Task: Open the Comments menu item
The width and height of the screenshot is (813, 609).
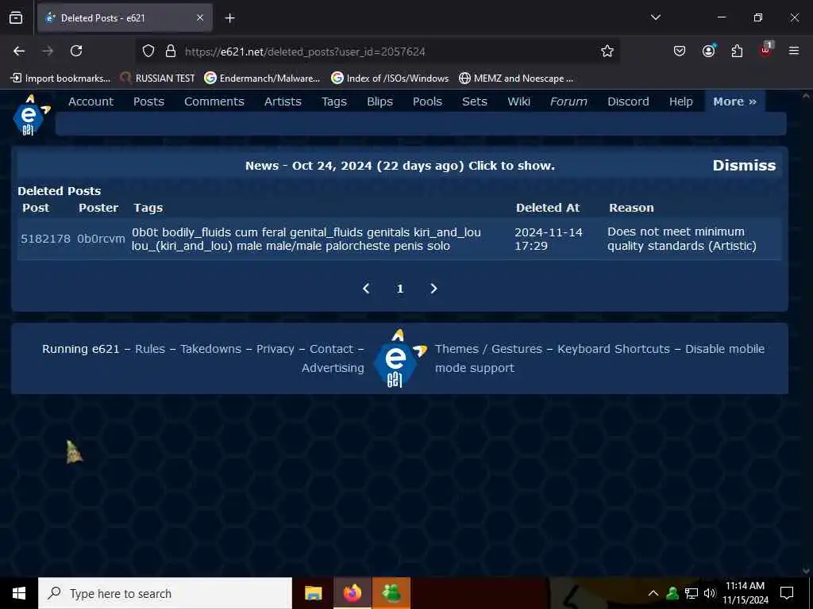Action: (x=214, y=101)
